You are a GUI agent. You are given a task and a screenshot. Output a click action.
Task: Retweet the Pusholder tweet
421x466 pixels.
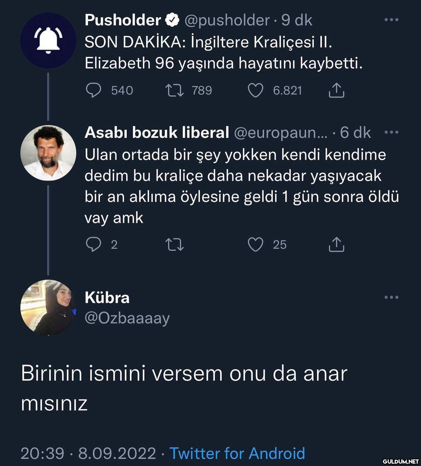pyautogui.click(x=174, y=90)
